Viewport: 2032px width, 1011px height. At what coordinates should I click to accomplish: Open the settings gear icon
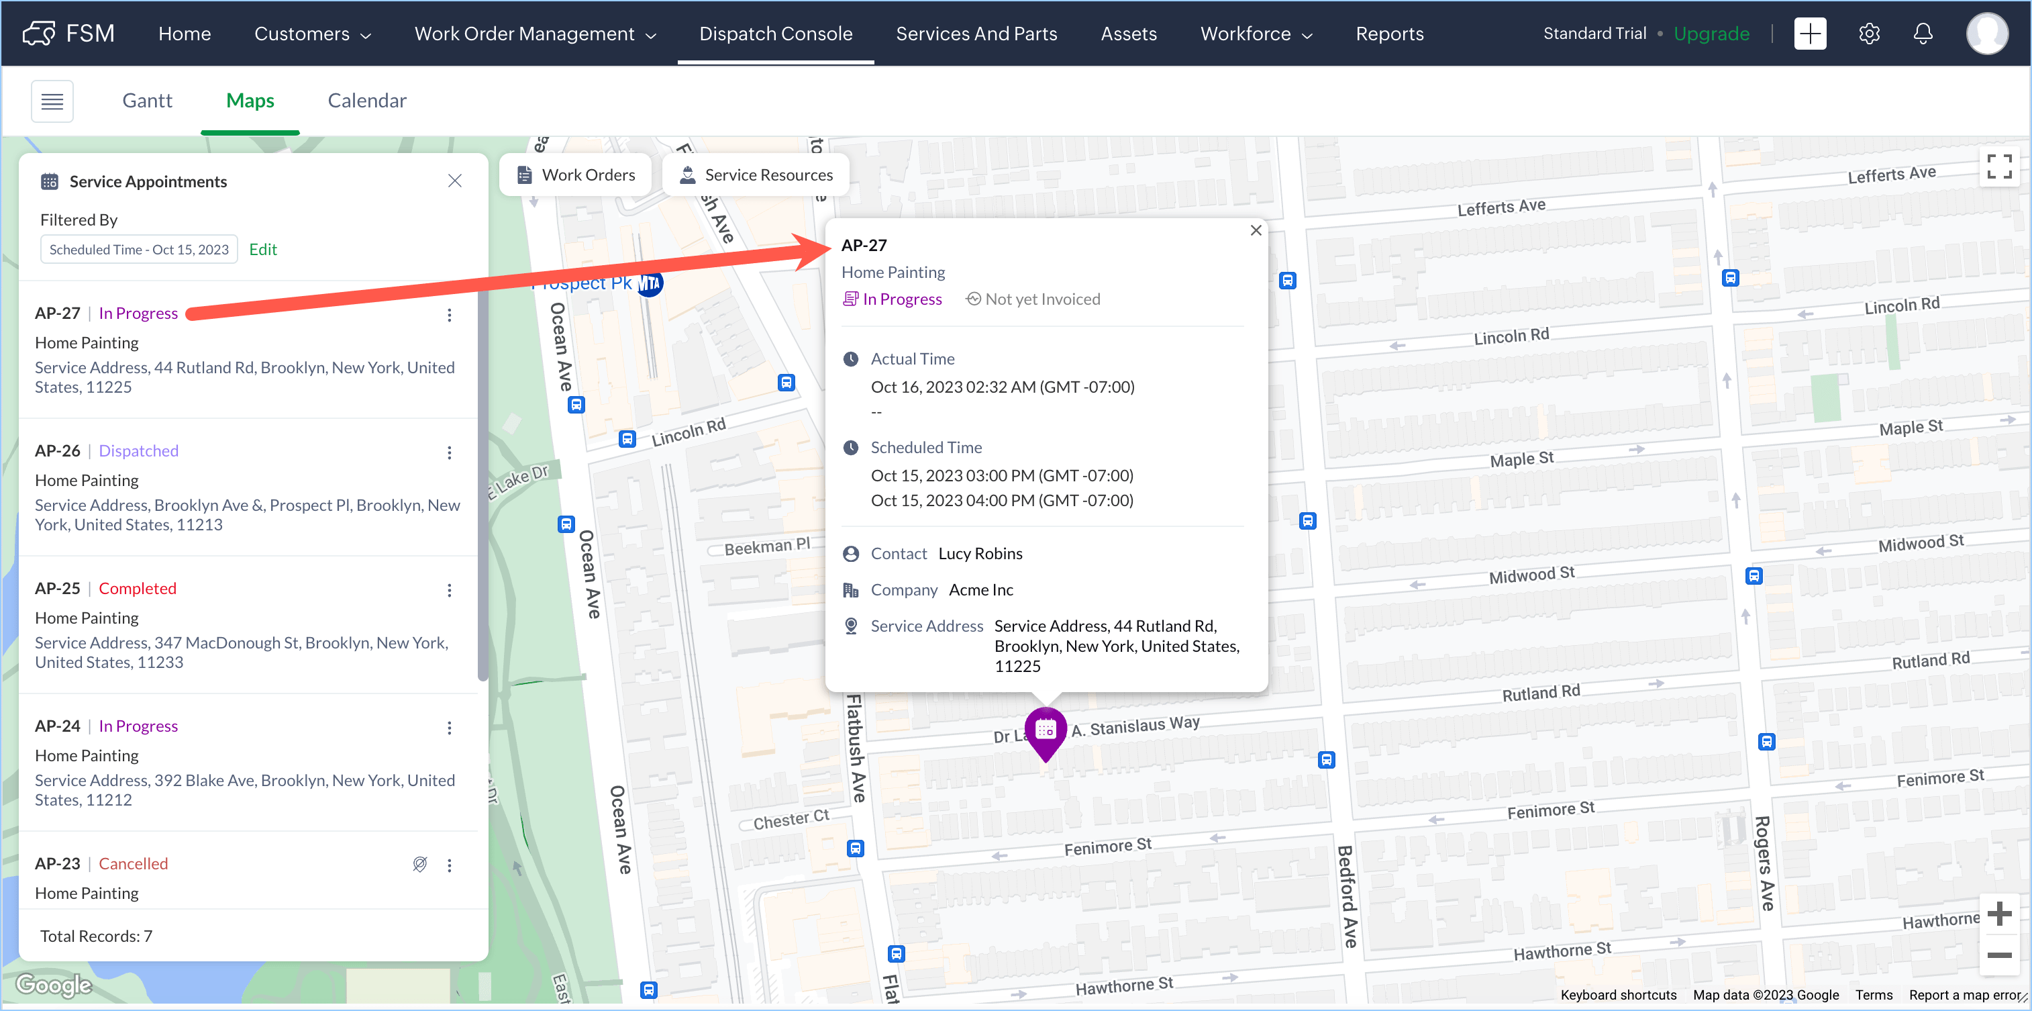click(x=1869, y=34)
